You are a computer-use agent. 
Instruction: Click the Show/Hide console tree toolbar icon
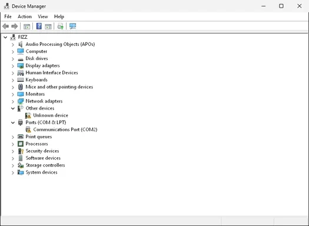pyautogui.click(x=26, y=26)
